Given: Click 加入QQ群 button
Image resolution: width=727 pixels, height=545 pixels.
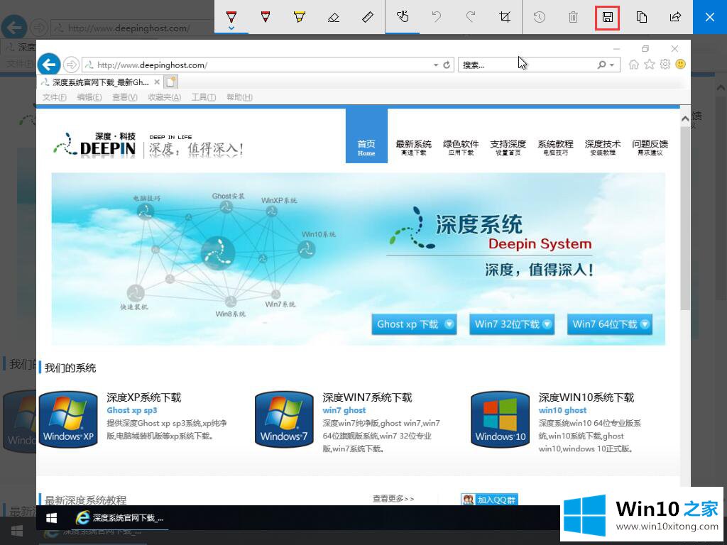Looking at the screenshot, I should (x=490, y=500).
